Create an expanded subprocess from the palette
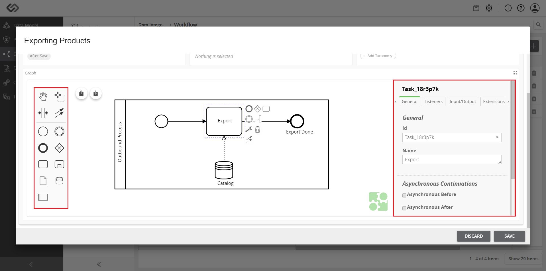Viewport: 546px width, 271px height. (x=59, y=164)
